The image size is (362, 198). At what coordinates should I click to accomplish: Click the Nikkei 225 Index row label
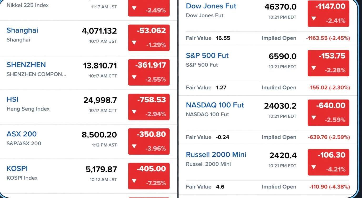coord(28,5)
